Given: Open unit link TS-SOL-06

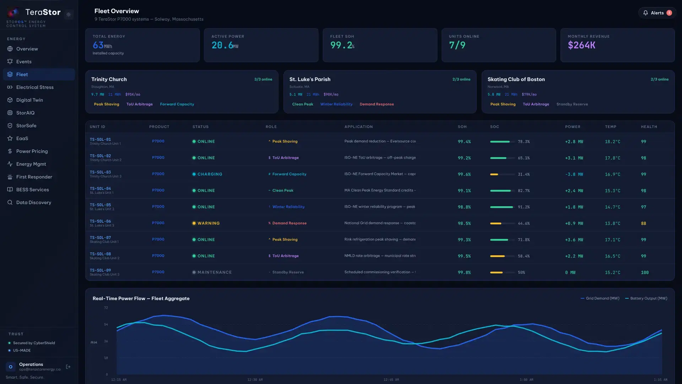Looking at the screenshot, I should 100,221.
